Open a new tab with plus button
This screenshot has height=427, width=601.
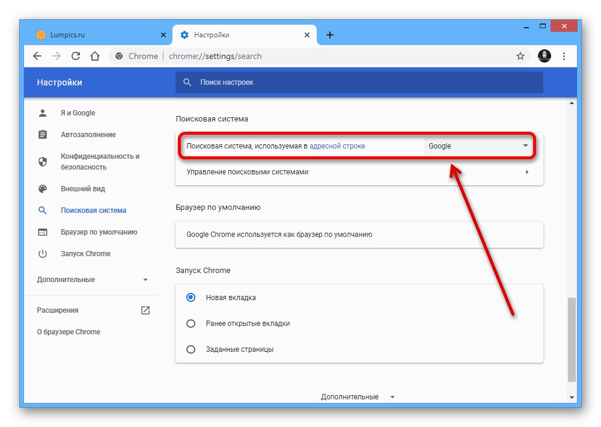(x=329, y=35)
